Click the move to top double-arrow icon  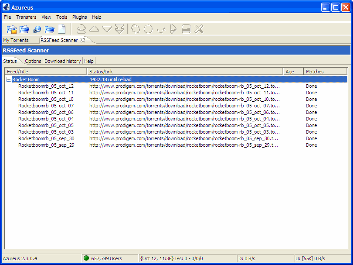(x=81, y=29)
